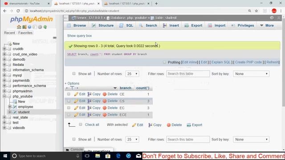Click Windows taskbar search box
The image size is (285, 160).
(x=45, y=156)
